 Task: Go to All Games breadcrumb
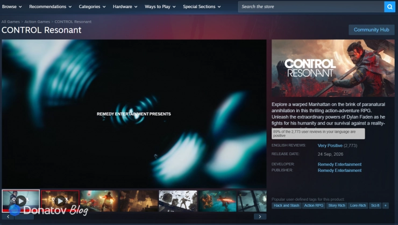coord(10,22)
